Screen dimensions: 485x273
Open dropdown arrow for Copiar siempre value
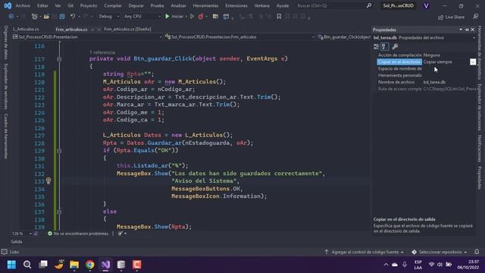473,62
